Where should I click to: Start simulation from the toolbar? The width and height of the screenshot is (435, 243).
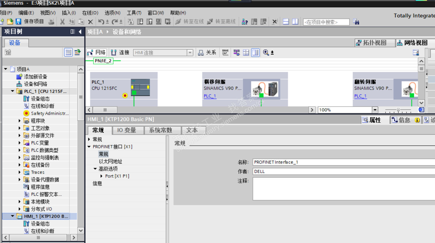tap(159, 22)
